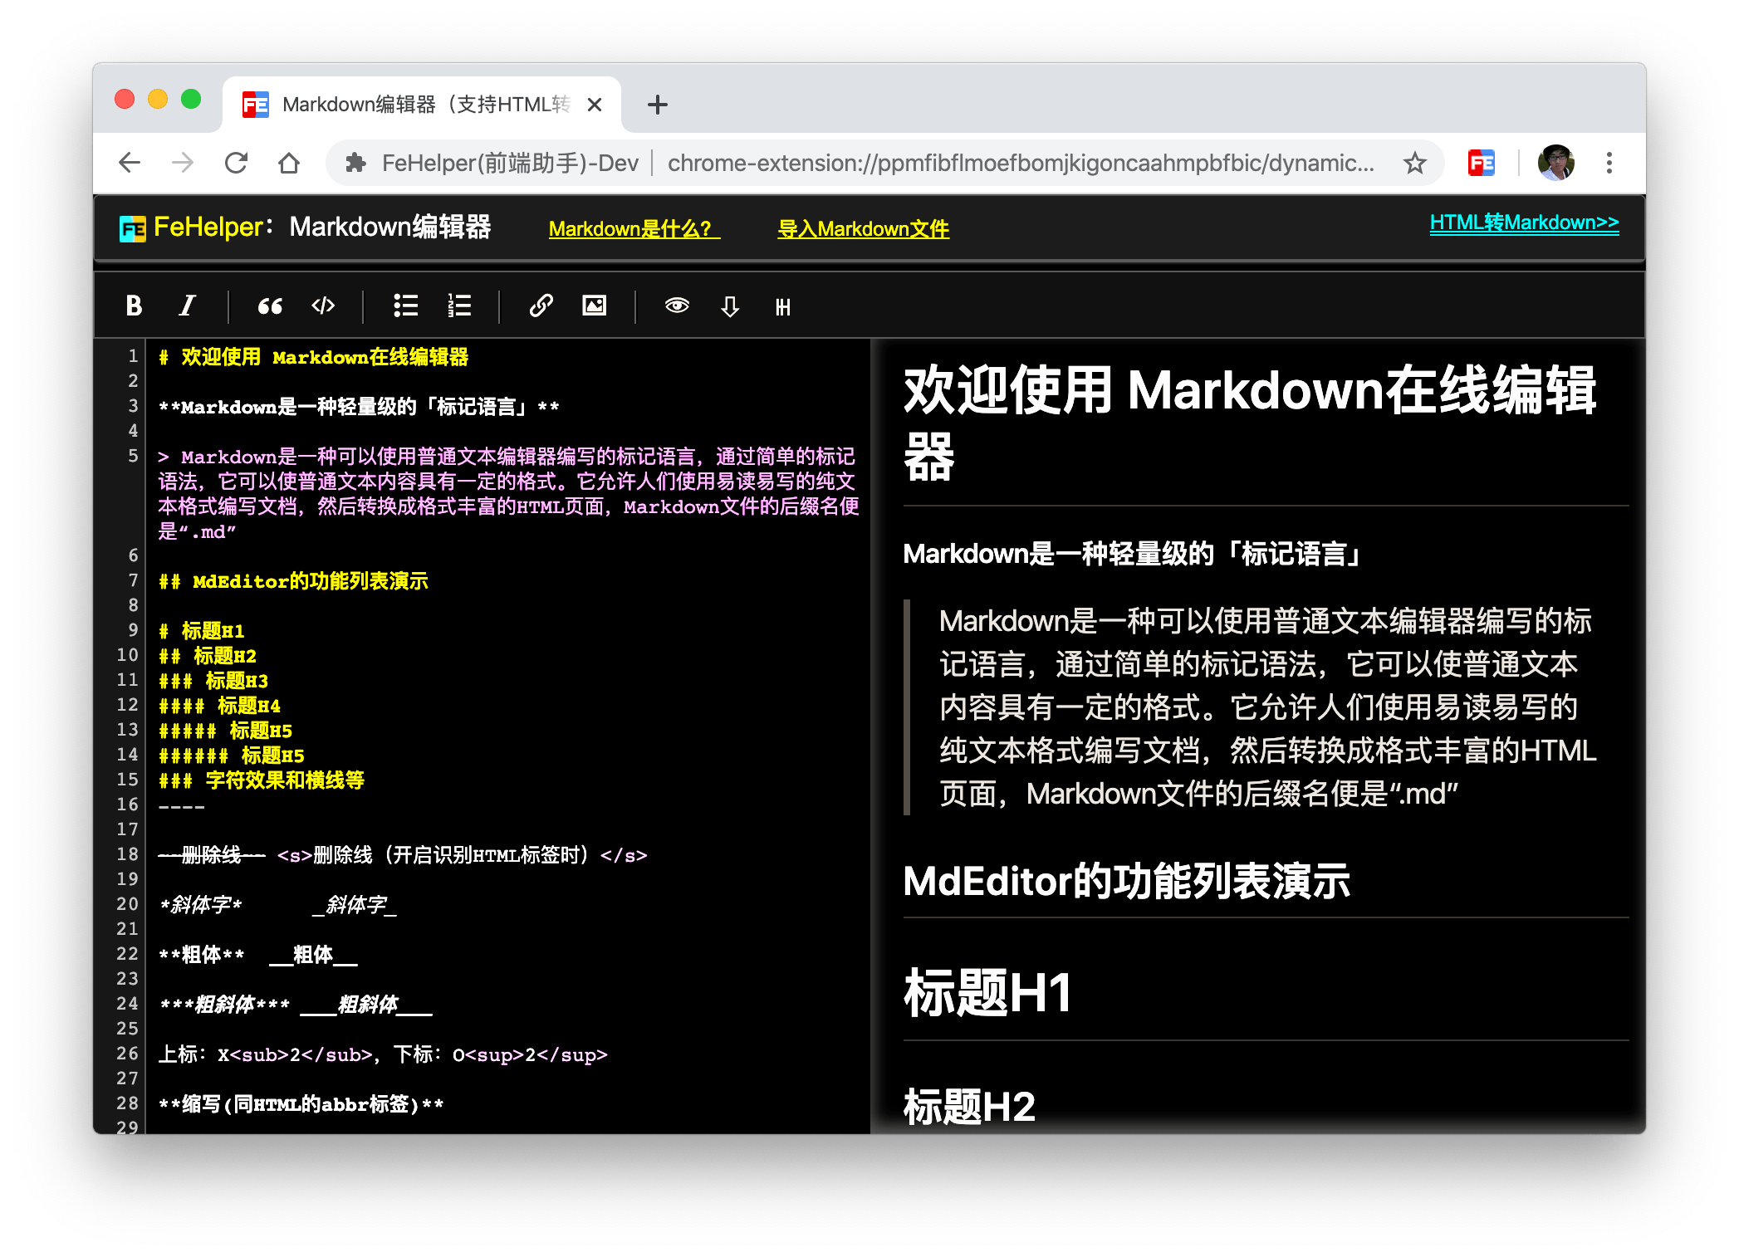This screenshot has width=1739, height=1257.
Task: Click the '导入Markdown文件' link
Action: [x=863, y=229]
